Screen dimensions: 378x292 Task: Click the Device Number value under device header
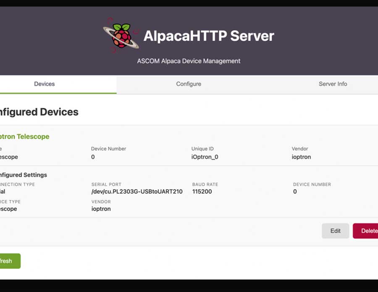point(93,157)
